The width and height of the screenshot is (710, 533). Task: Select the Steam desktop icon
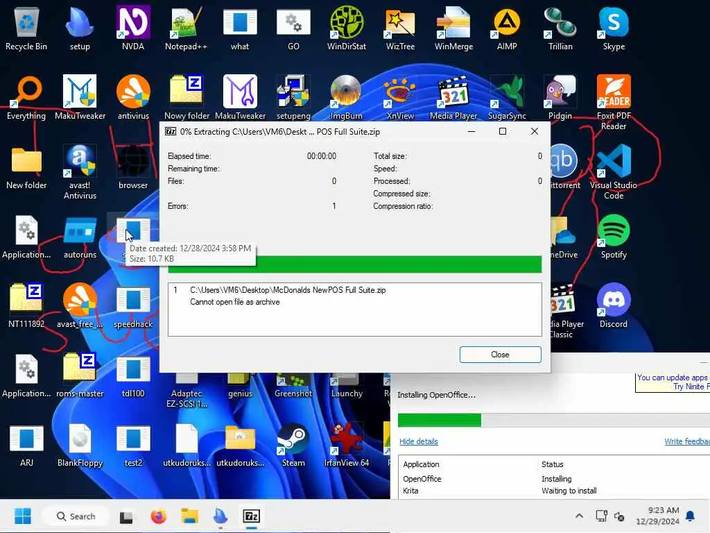point(293,445)
